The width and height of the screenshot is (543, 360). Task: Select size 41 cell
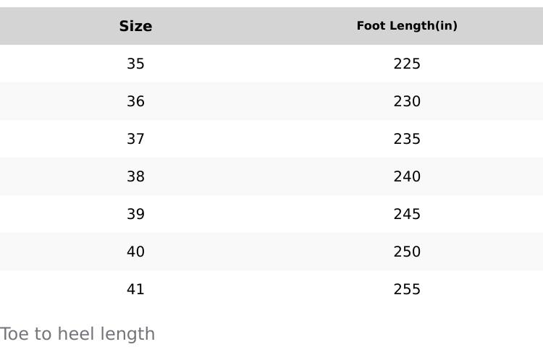point(135,289)
